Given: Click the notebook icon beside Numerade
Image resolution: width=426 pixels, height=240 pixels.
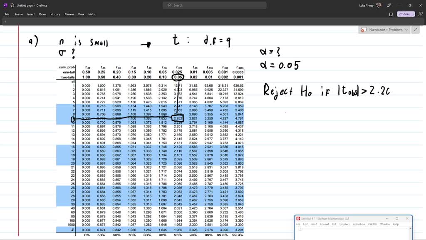Looking at the screenshot, I should [x=364, y=30].
